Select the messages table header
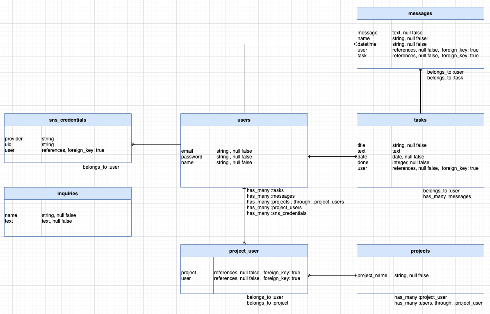The width and height of the screenshot is (490, 314). pos(420,13)
